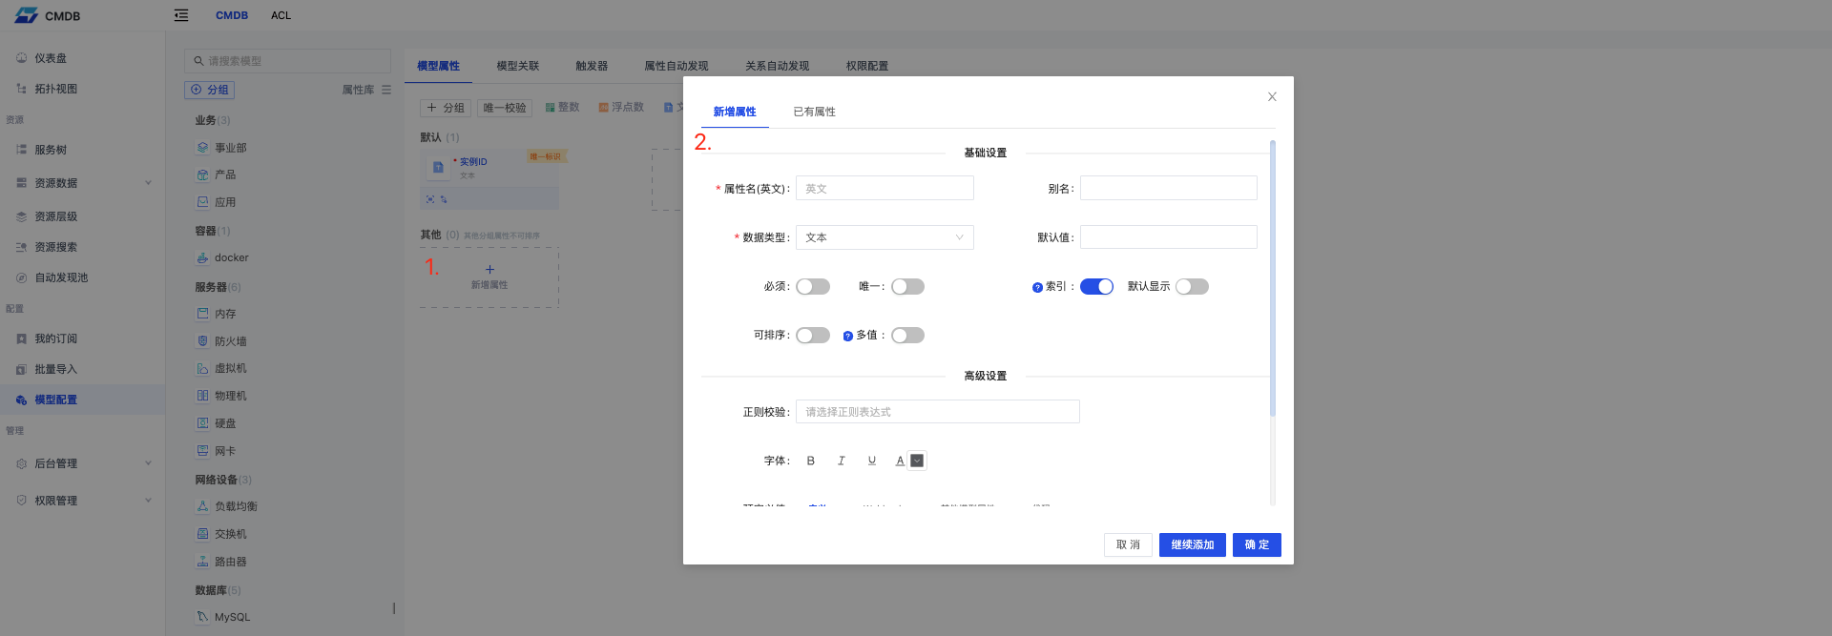Click the 继续添加 button

(x=1192, y=544)
